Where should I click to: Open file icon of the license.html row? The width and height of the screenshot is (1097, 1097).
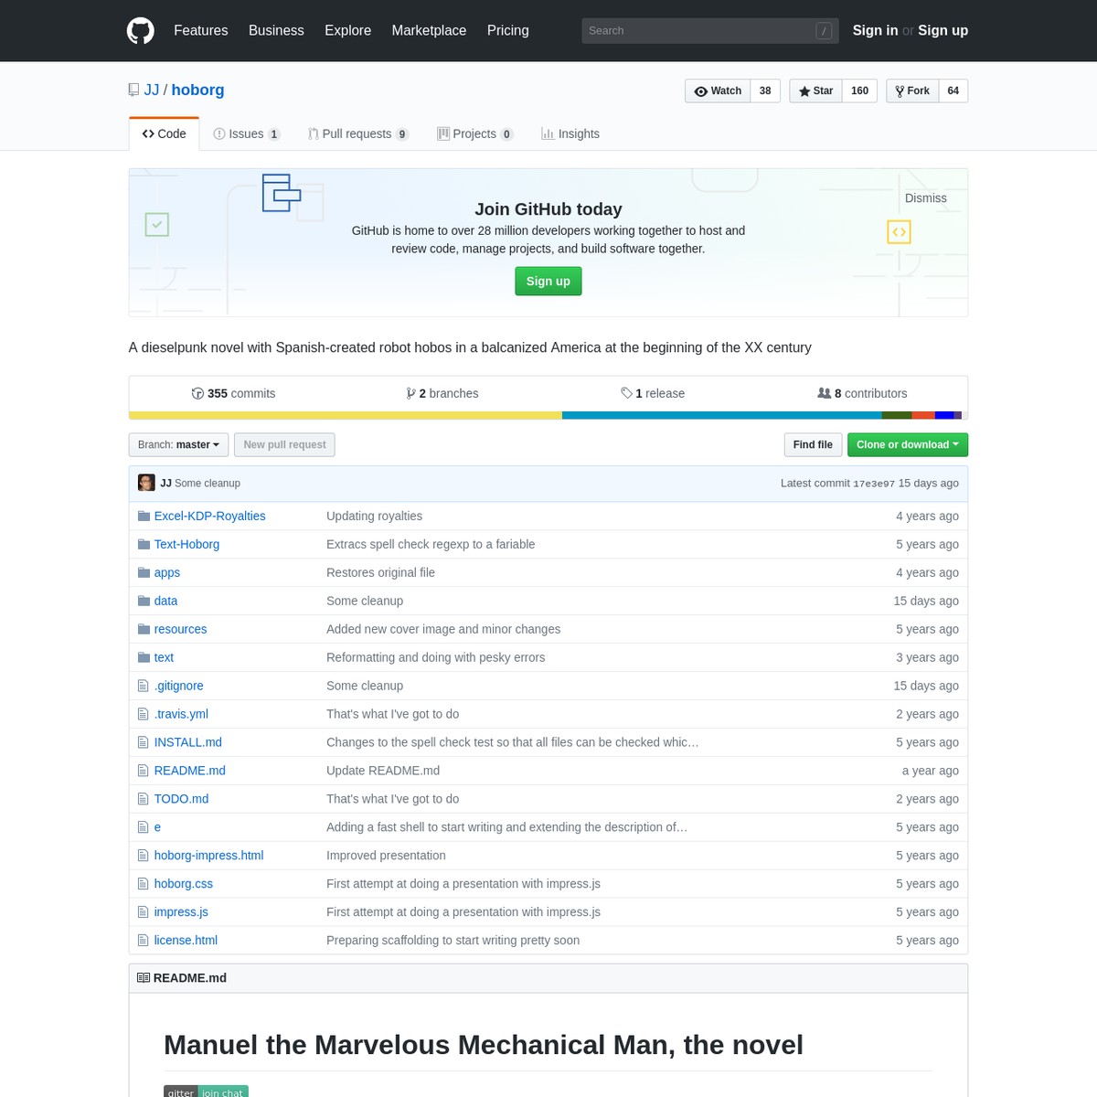coord(143,942)
